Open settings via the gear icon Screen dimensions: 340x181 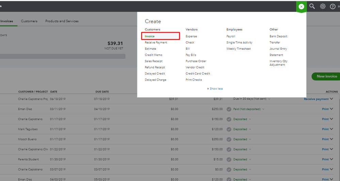pyautogui.click(x=323, y=6)
